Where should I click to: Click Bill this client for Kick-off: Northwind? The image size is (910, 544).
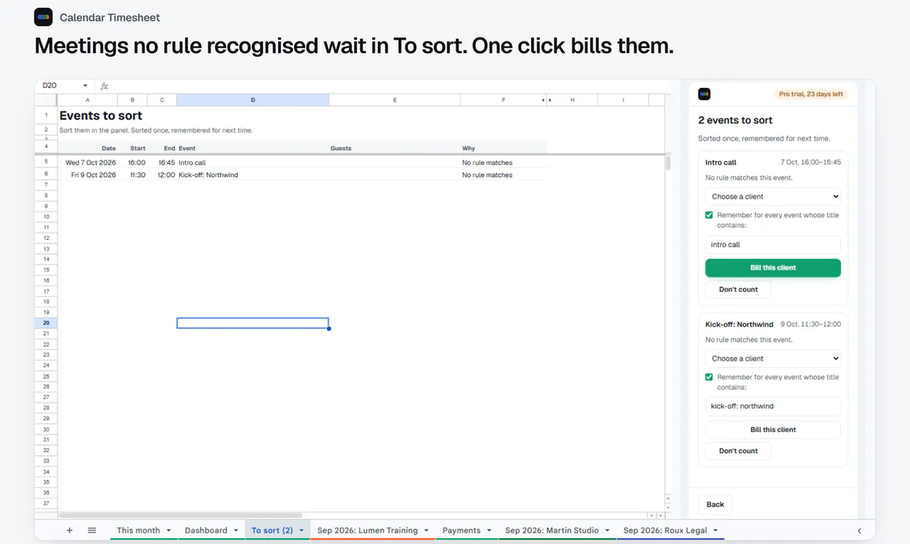[773, 429]
